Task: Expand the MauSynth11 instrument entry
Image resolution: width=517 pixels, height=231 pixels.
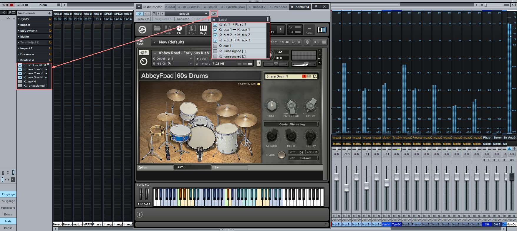Action: pyautogui.click(x=19, y=31)
